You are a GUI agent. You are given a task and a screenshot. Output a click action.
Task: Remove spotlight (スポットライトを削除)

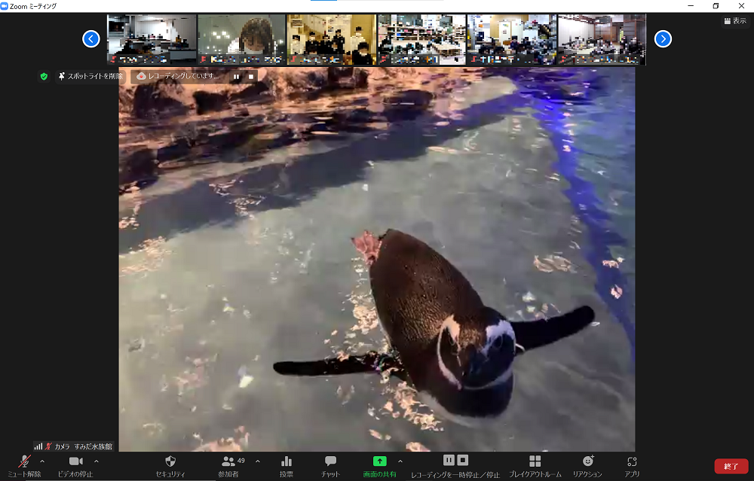coord(90,76)
